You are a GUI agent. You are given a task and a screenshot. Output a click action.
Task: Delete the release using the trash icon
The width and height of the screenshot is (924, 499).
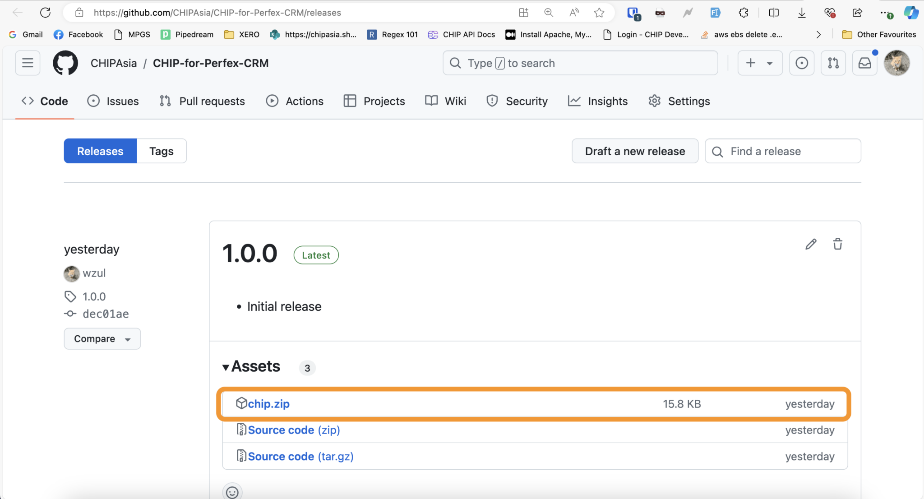(x=838, y=244)
